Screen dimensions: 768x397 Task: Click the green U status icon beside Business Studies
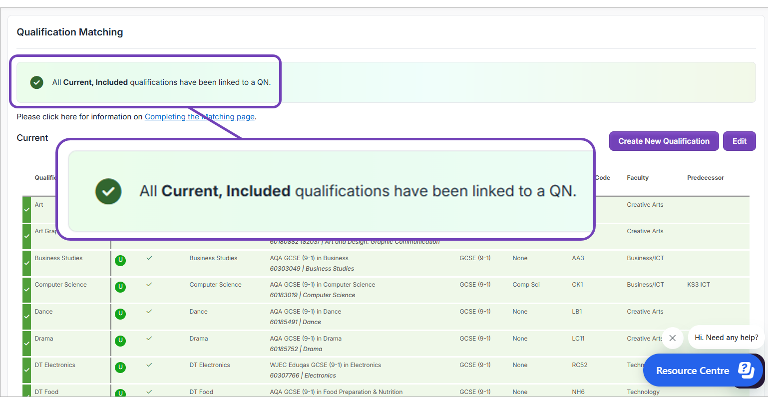(120, 260)
